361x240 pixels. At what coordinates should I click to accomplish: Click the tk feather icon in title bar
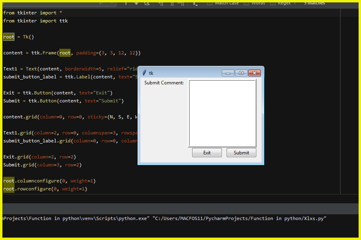click(x=144, y=73)
